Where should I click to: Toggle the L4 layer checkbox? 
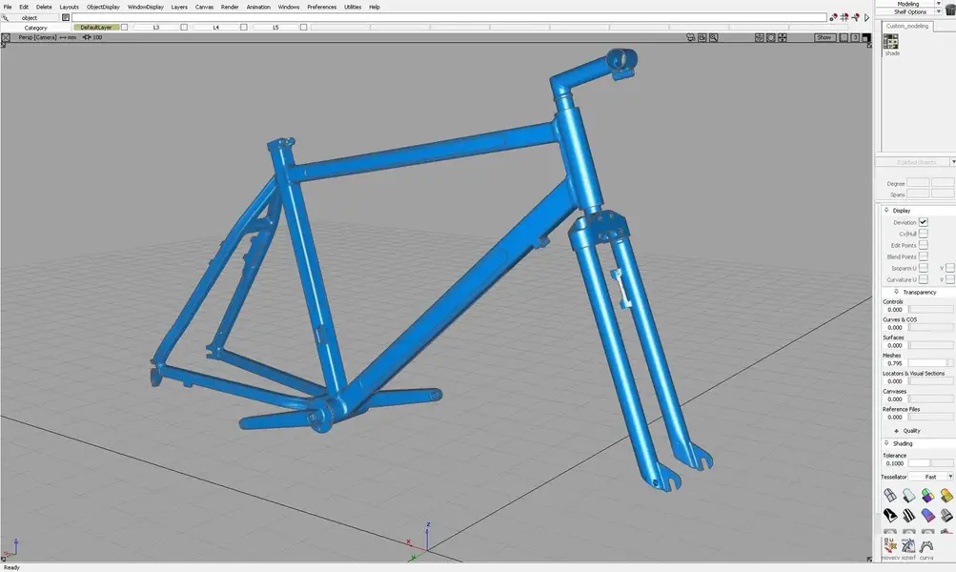[x=244, y=28]
